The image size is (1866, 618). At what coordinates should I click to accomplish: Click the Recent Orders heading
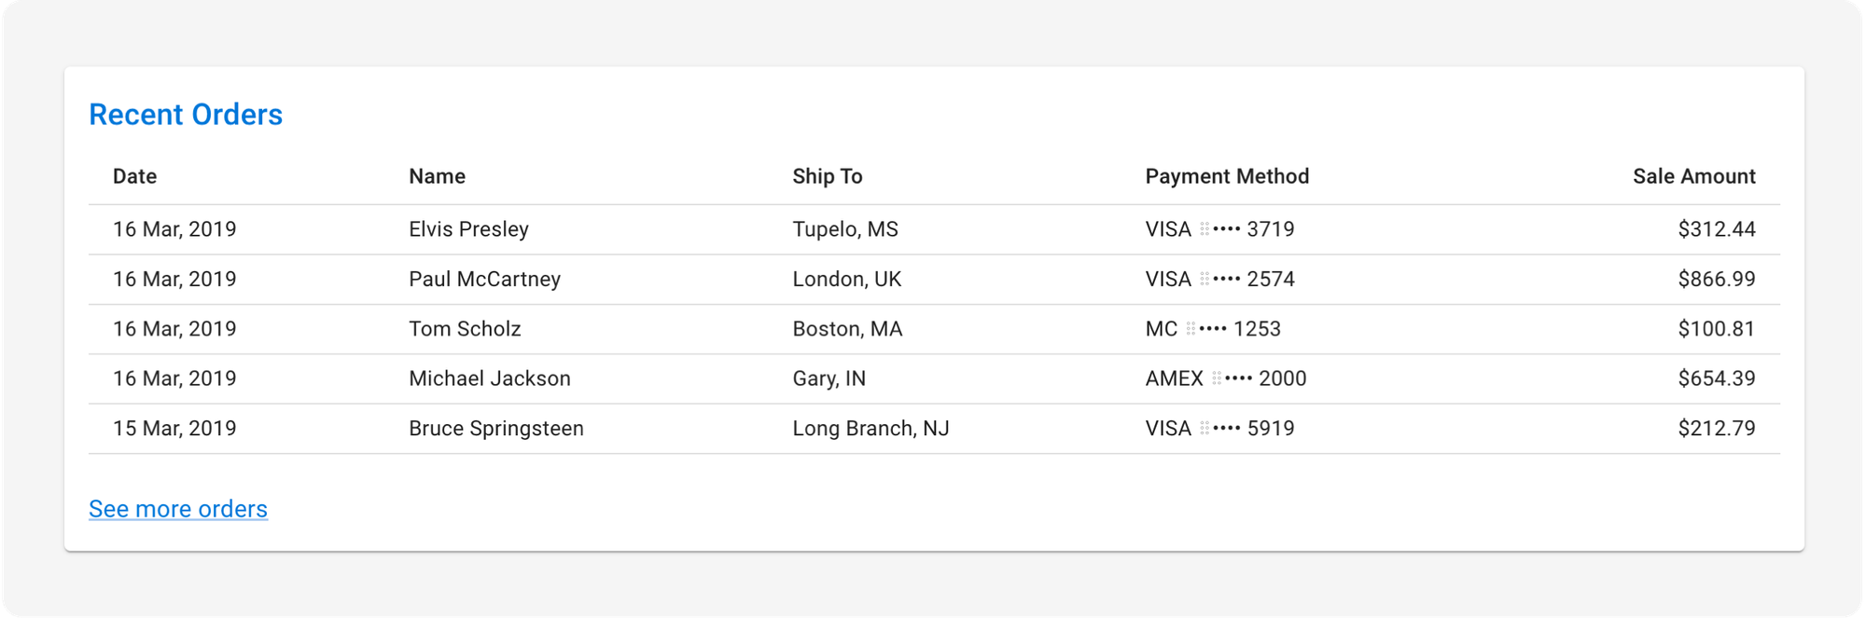click(186, 115)
